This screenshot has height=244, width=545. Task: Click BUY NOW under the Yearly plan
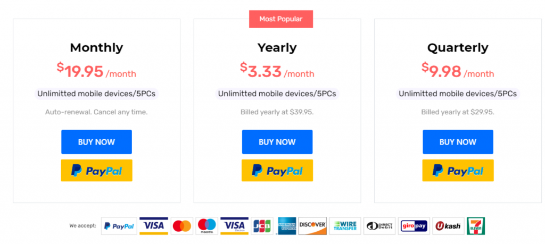(x=277, y=142)
